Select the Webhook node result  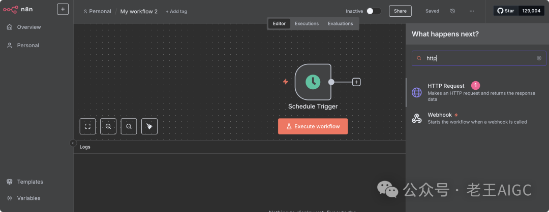[477, 118]
